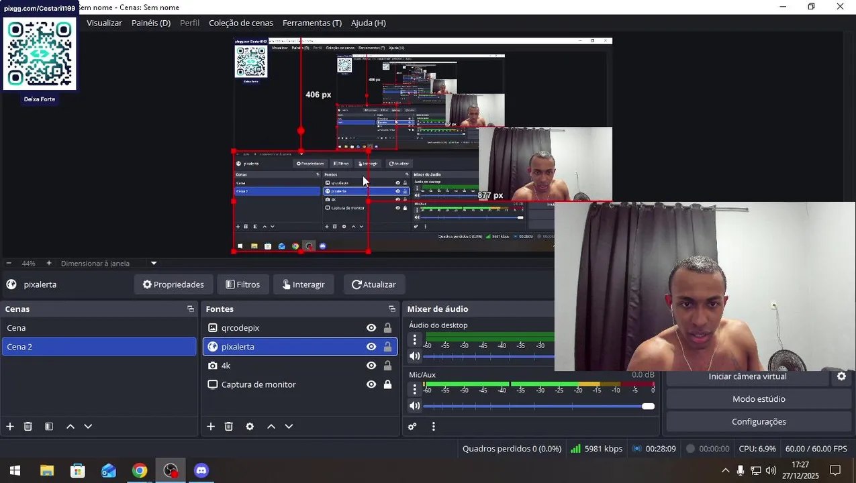The width and height of the screenshot is (856, 483).
Task: Select the Captura de monitor source row
Action: click(300, 384)
